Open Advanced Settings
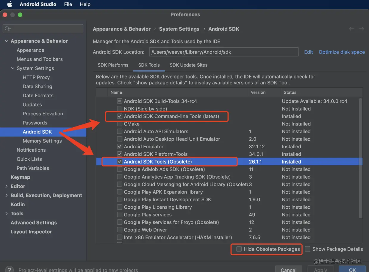This screenshot has width=369, height=272. coord(34,223)
